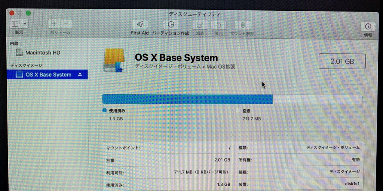Click the 内蔵 sidebar section header
383x191 pixels.
(x=14, y=44)
